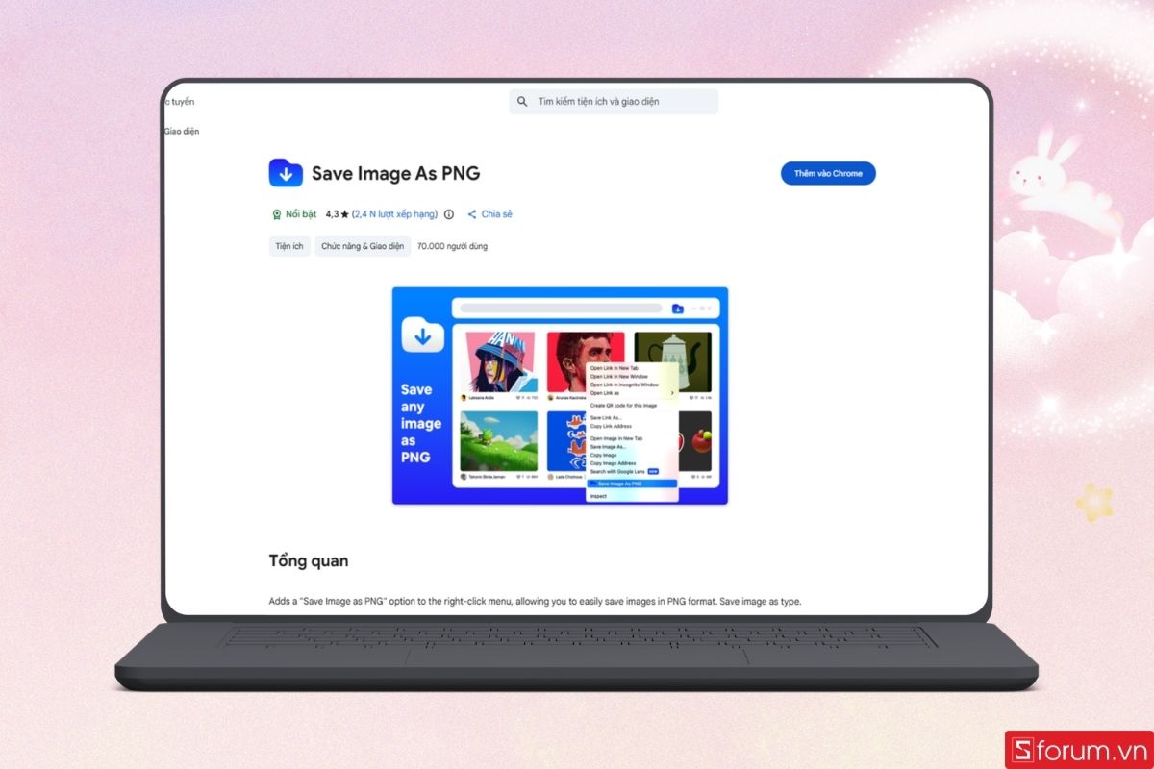Click the Save Image As PNG extension icon

coord(286,173)
